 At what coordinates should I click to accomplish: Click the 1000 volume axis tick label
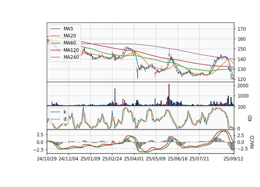point(243,96)
